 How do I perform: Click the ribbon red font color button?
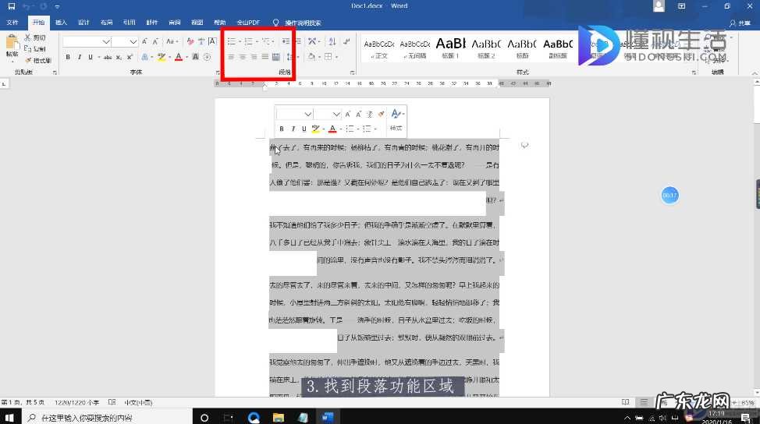point(179,57)
